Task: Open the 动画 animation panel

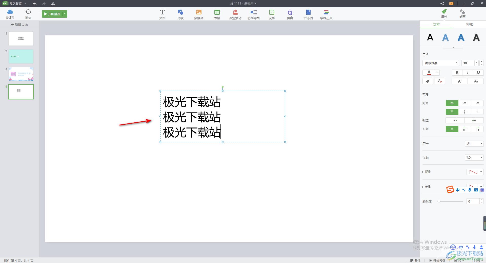Action: (462, 13)
